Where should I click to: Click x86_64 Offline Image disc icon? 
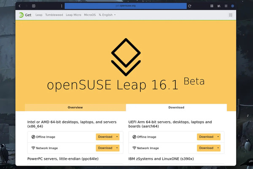(33, 137)
